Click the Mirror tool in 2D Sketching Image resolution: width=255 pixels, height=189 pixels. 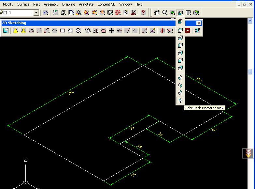tap(96, 31)
